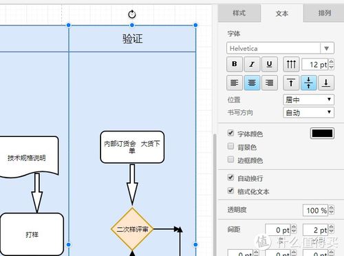
Task: Toggle the 格式化文本 checkbox
Action: [x=230, y=191]
